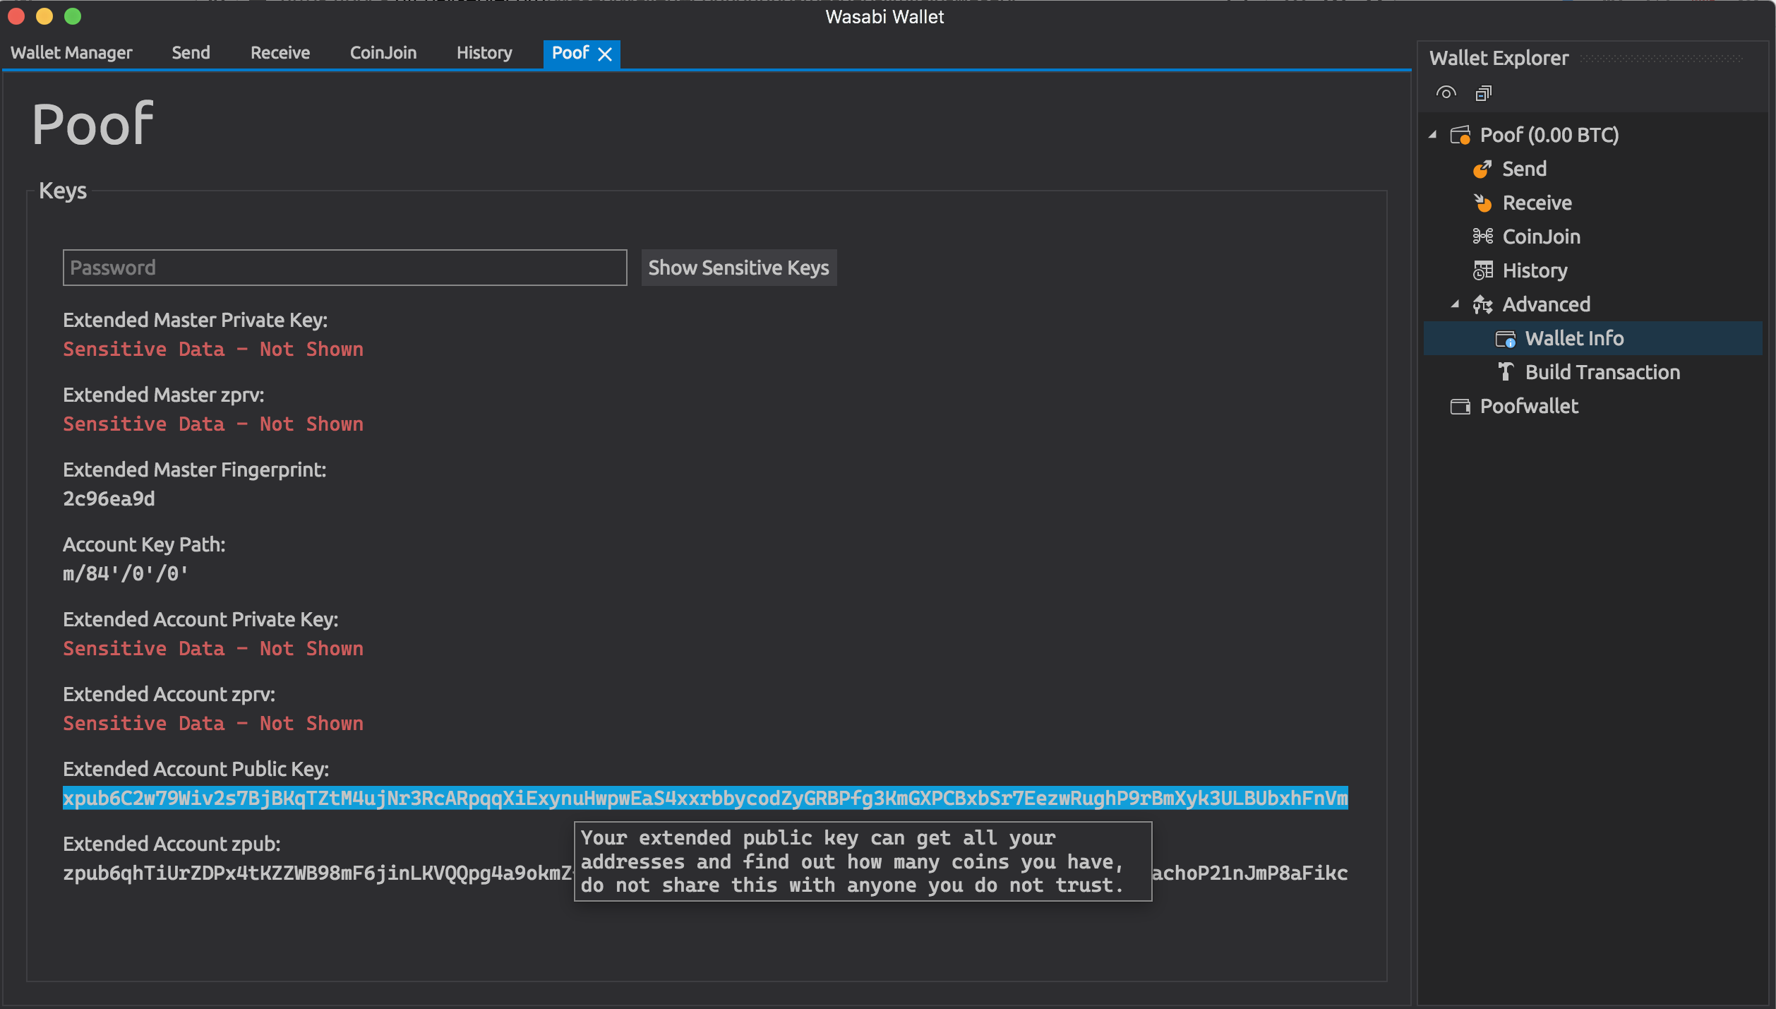Close the Poof tab
Screen dimensions: 1776x1009
coord(605,54)
